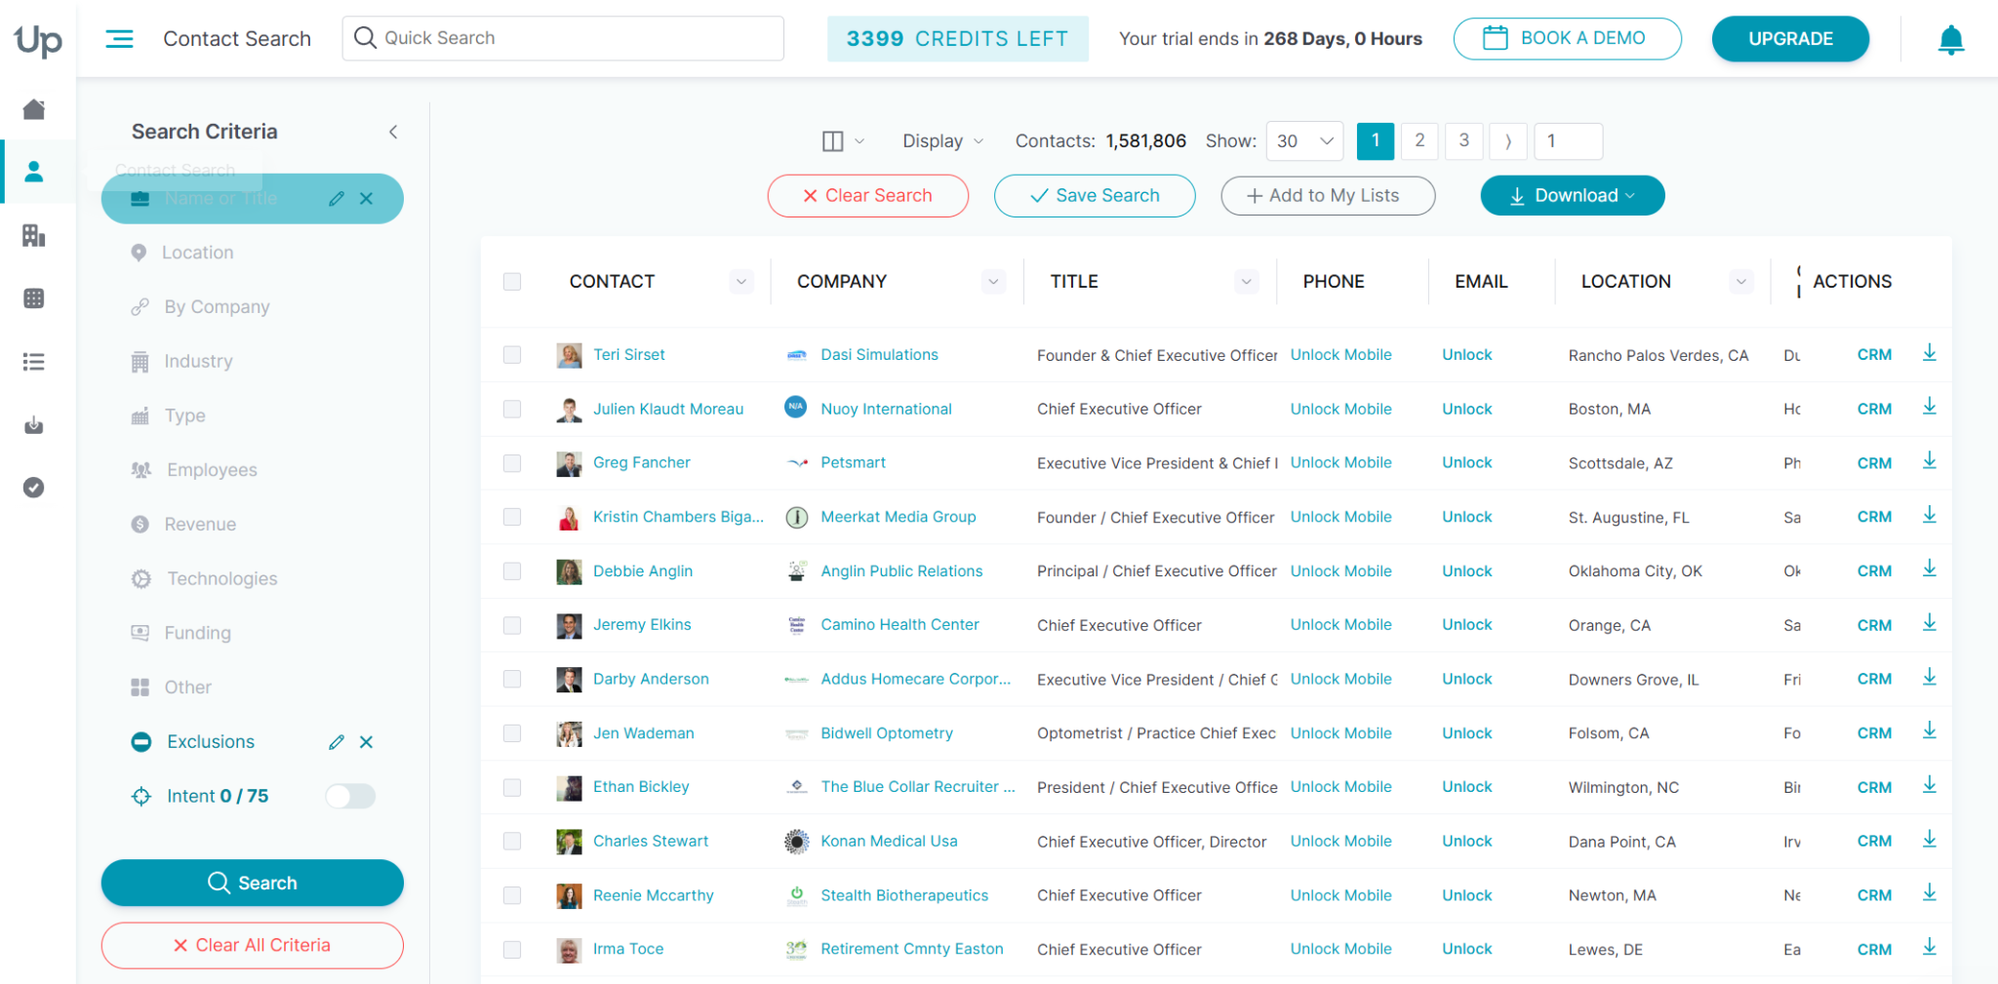1998x984 pixels.
Task: Download Jeremy Elkins contact row
Action: [1929, 623]
